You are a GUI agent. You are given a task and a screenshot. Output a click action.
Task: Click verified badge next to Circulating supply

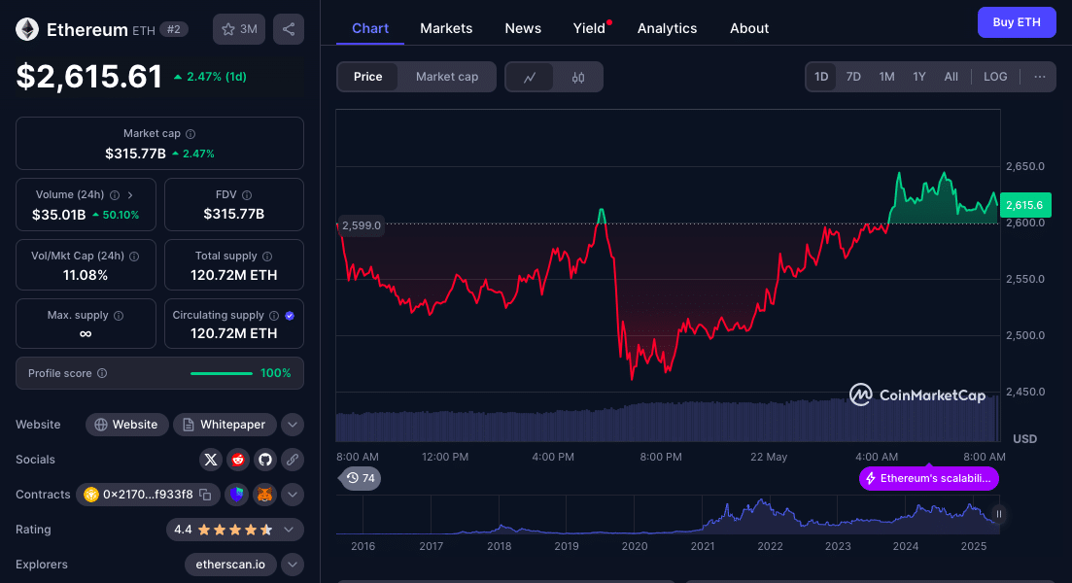(290, 316)
